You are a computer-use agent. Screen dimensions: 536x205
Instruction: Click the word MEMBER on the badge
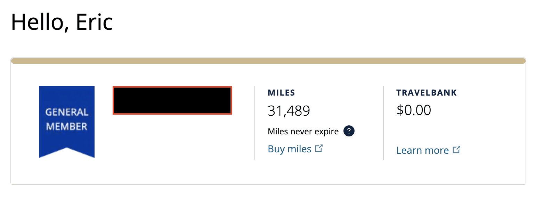tap(67, 127)
